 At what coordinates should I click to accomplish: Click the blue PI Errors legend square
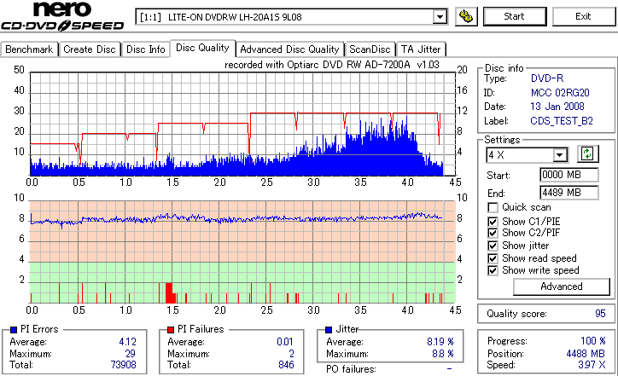tap(14, 330)
